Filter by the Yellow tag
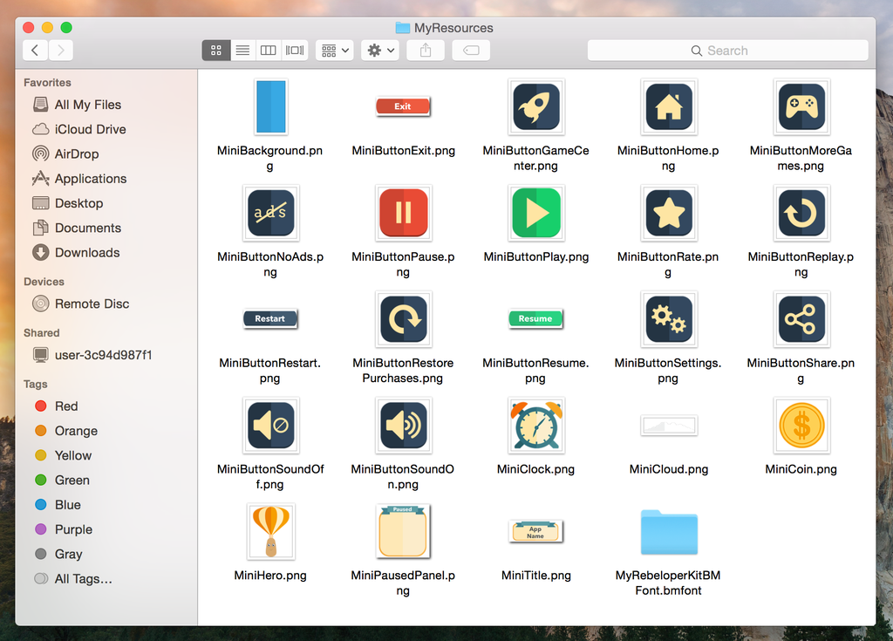 (106, 455)
